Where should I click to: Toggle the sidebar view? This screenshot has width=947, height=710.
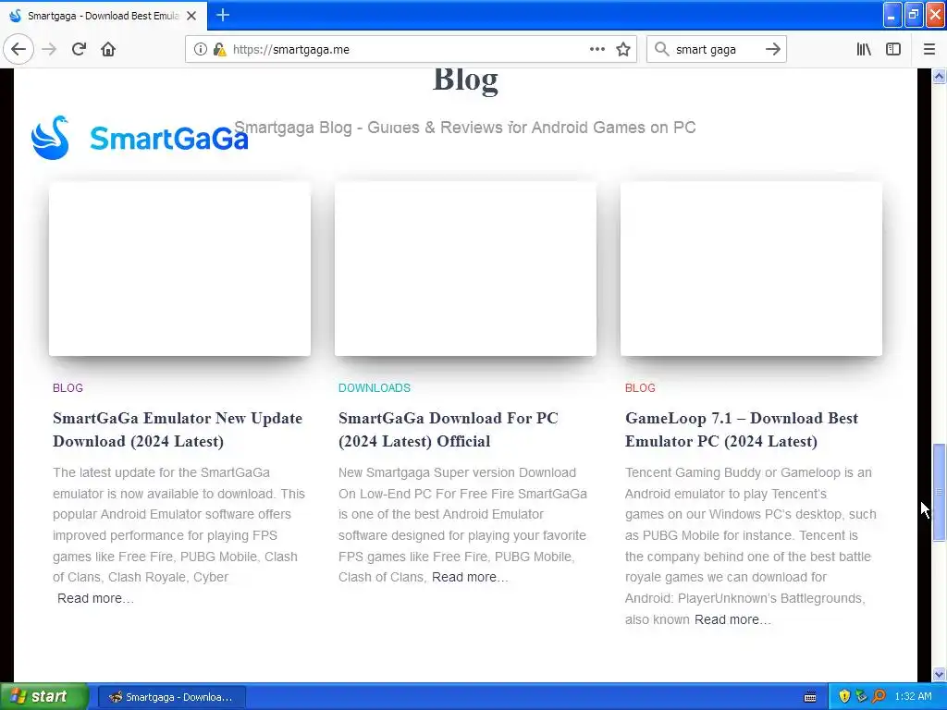click(x=893, y=50)
